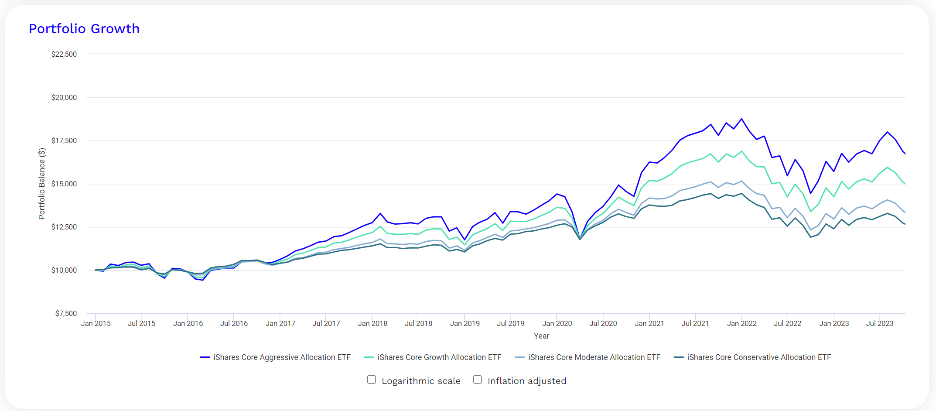Click the Year axis label

click(542, 336)
